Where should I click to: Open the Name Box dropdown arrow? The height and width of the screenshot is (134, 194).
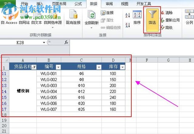pyautogui.click(x=44, y=43)
